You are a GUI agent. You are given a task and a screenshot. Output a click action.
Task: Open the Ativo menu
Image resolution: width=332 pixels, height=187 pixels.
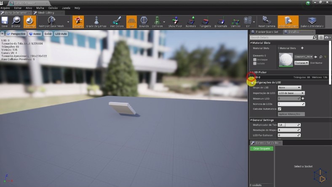coord(29,8)
